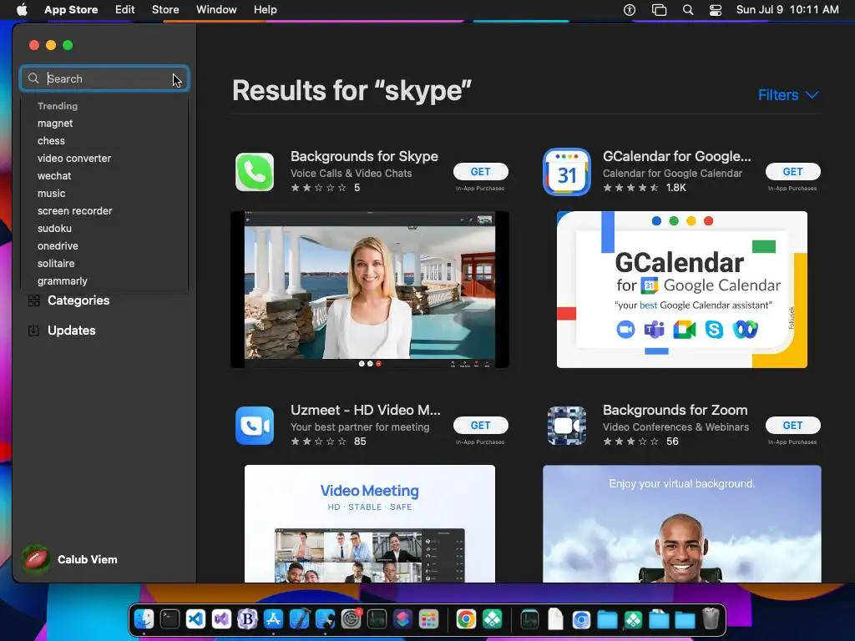Open the Help menu
Screen dimensions: 855x641
click(265, 10)
